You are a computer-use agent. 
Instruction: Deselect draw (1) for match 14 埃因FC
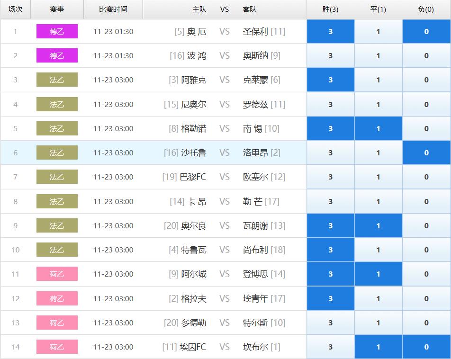378,347
